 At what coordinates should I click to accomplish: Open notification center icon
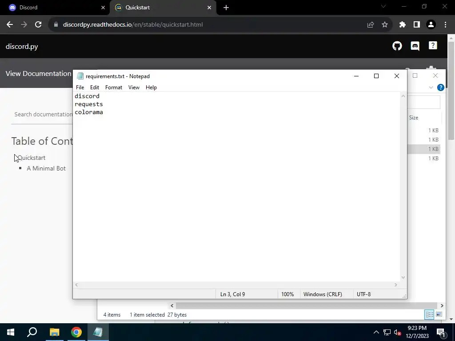point(440,332)
